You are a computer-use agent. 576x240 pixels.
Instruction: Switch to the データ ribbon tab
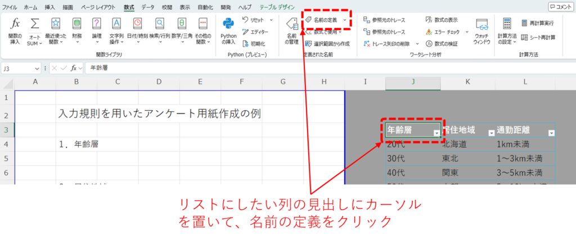coord(148,7)
